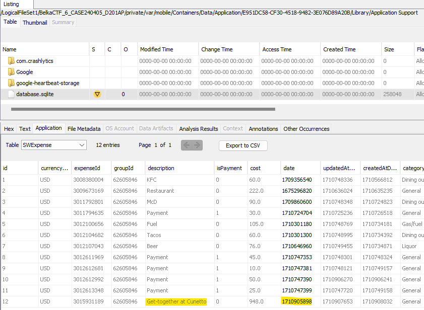The image size is (424, 310).
Task: Select the updatedAt cell 1710907653
Action: tap(340, 301)
